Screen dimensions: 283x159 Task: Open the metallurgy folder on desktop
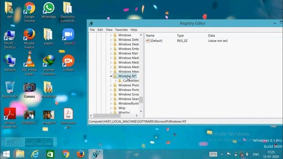tap(49, 90)
